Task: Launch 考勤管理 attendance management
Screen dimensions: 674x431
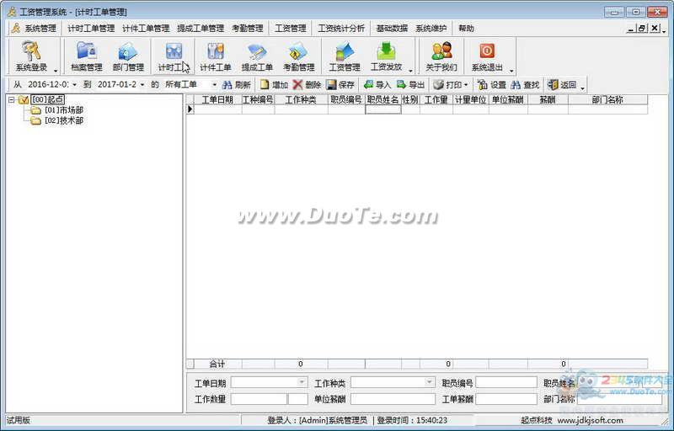Action: [x=298, y=56]
